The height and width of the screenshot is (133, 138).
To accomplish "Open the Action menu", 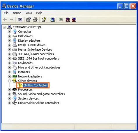I will point(17,13).
